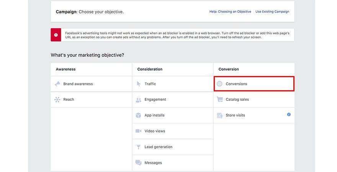This screenshot has height=172, width=337.
Task: Click the Campaign: Choose your objective title
Action: (90, 12)
